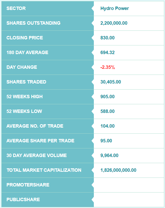Screen dimensions: 165x208
Task: Click the SHARES TRADED label
Action: tap(26, 82)
